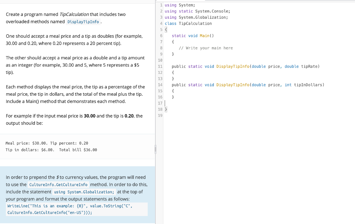Click the highlighted DisplayTipInfo code snippet
The width and height of the screenshot is (355, 224).
[84, 21]
